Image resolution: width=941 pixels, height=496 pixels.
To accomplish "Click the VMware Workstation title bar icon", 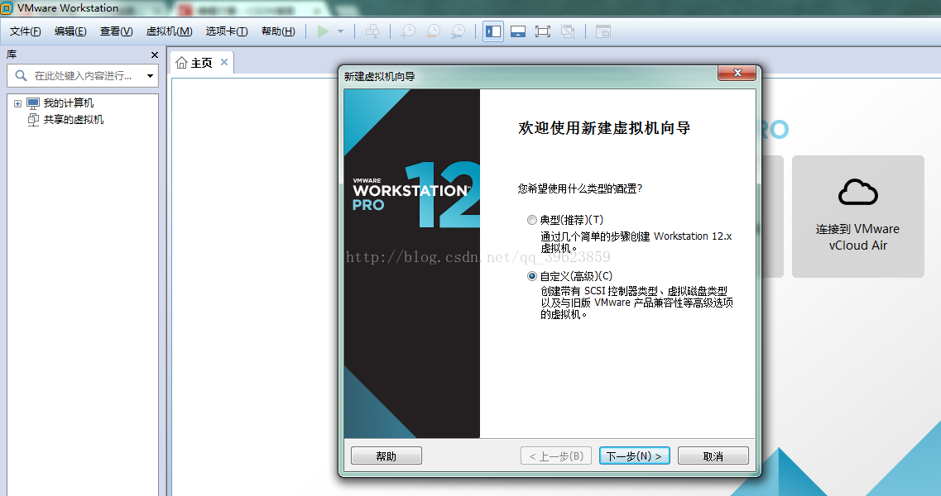I will point(7,7).
